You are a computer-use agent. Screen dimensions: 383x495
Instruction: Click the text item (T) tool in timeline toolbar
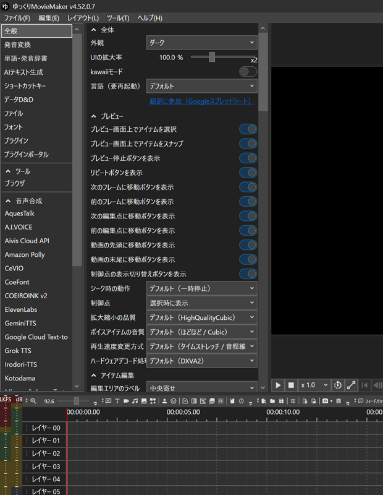click(x=117, y=401)
